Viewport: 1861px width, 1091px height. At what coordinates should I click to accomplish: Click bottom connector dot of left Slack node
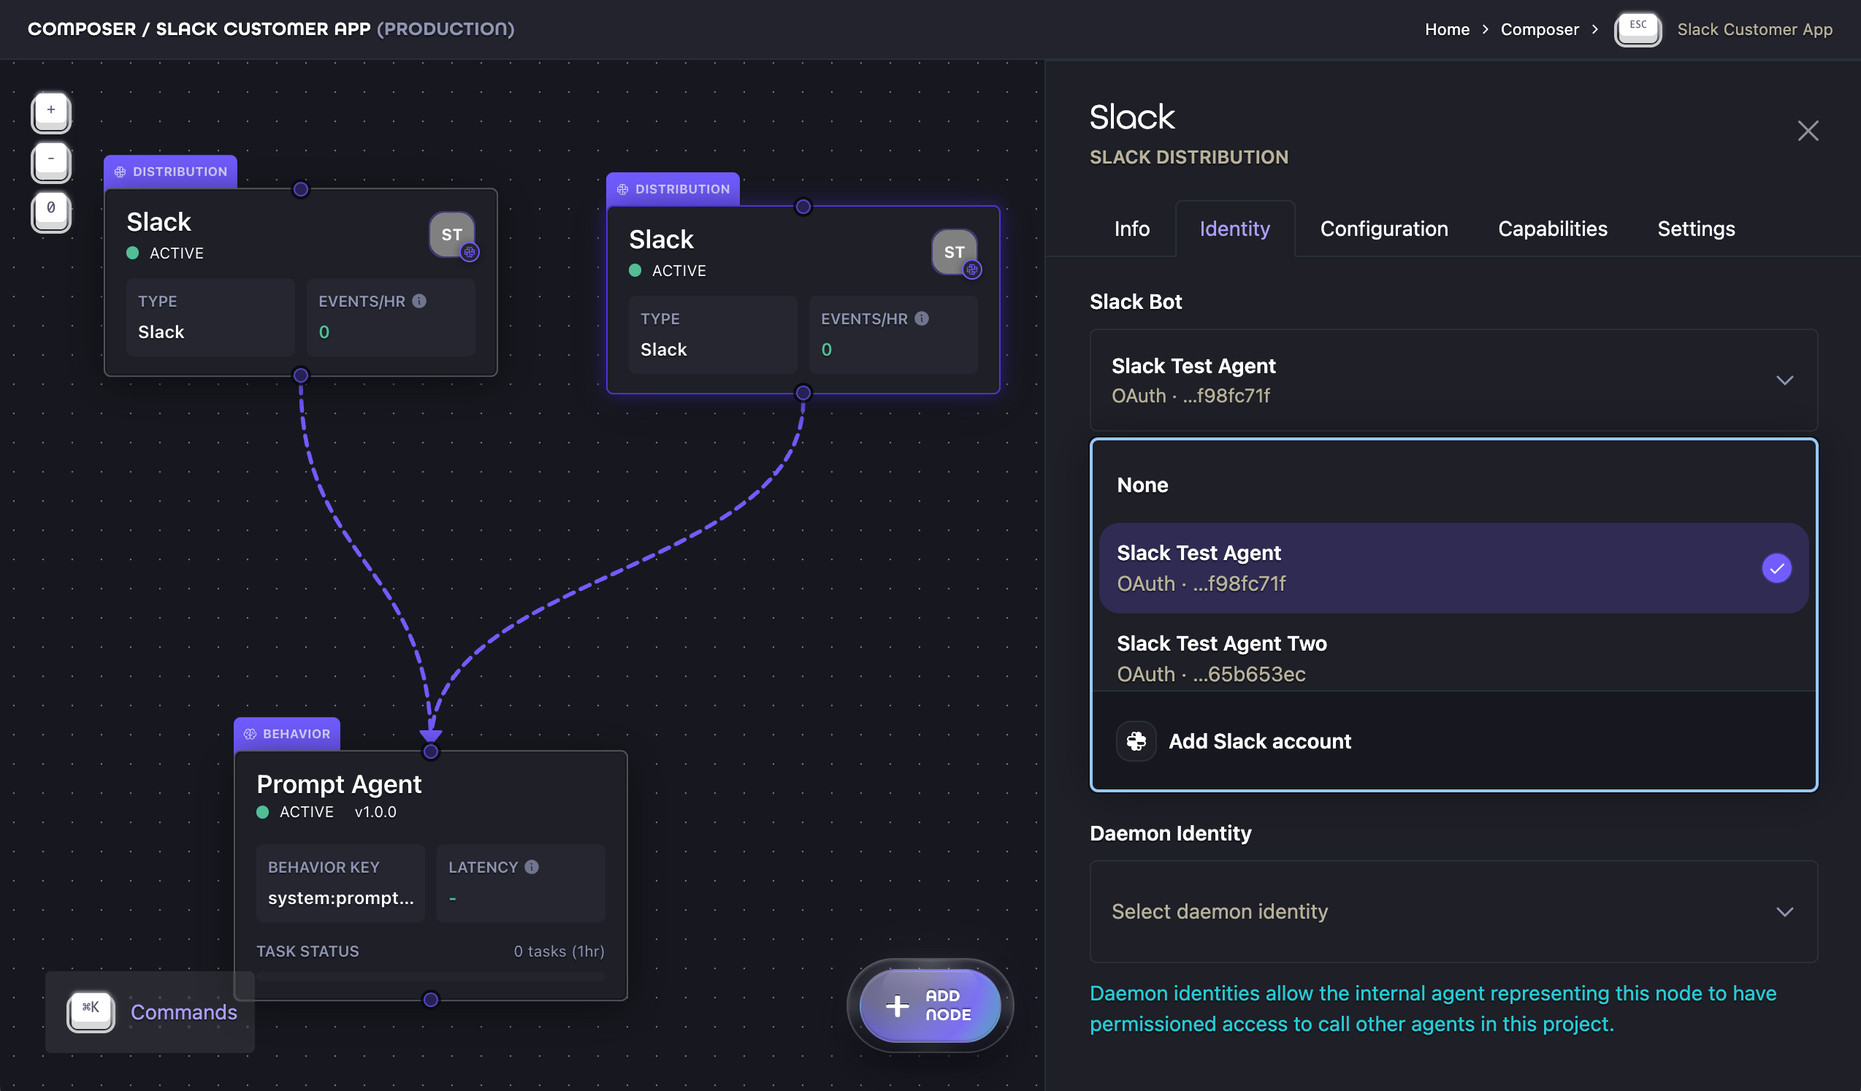301,376
